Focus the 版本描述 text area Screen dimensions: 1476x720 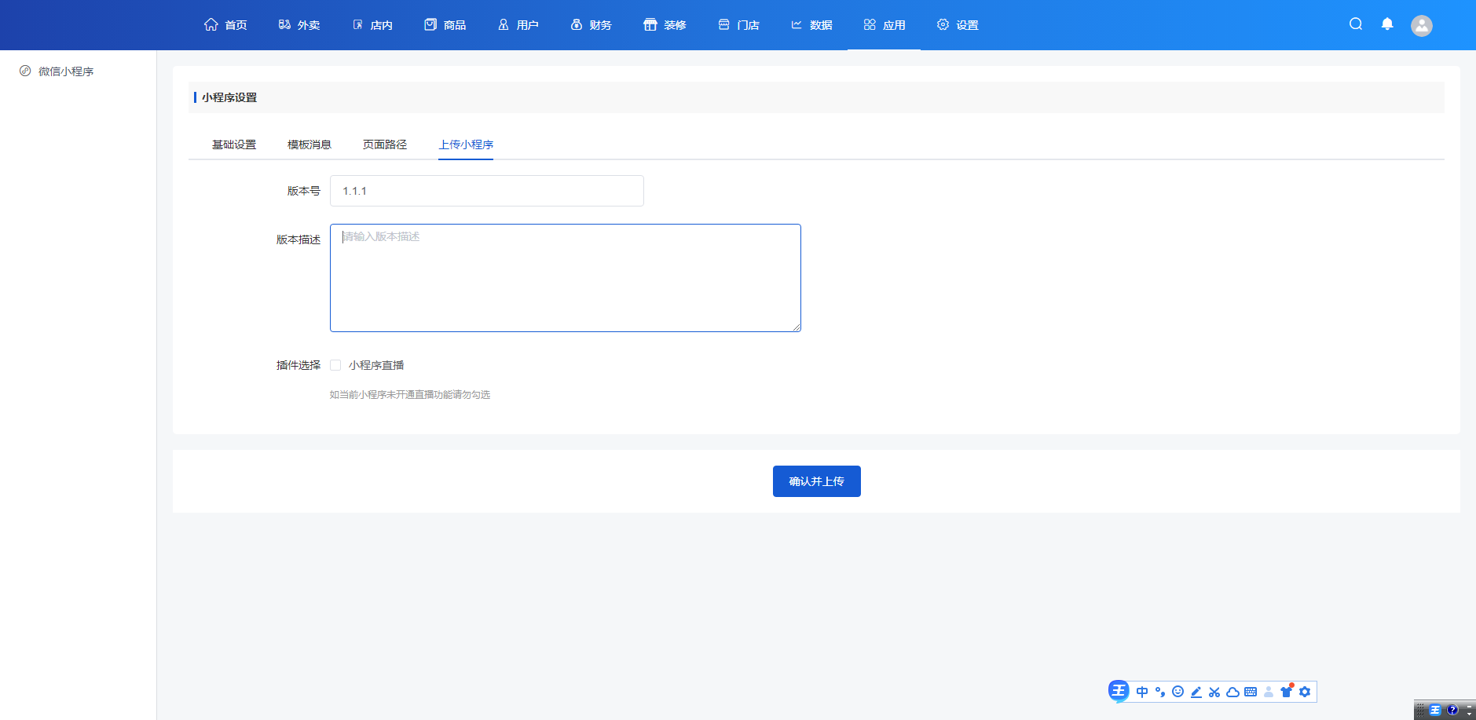(566, 278)
